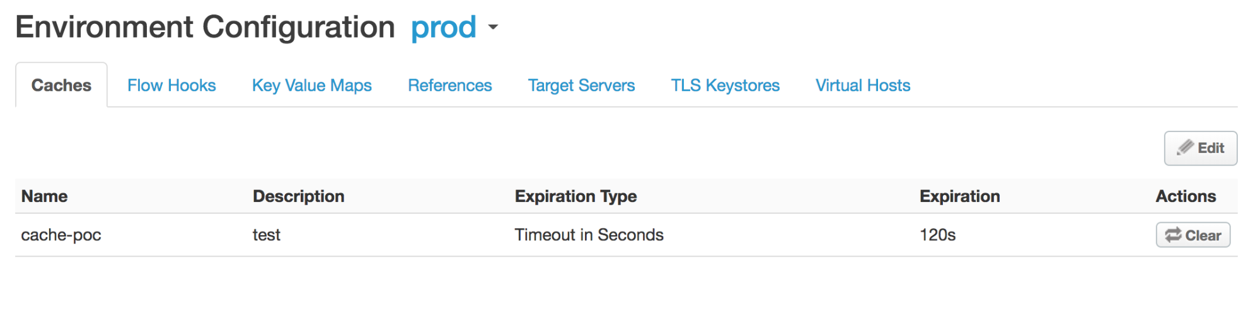Show the Virtual Hosts tab
Image resolution: width=1260 pixels, height=324 pixels.
click(x=862, y=85)
